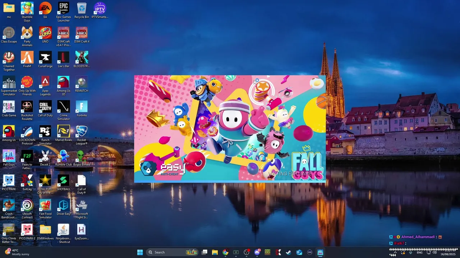Open Epic Games Launcher shortcut

coord(64,12)
